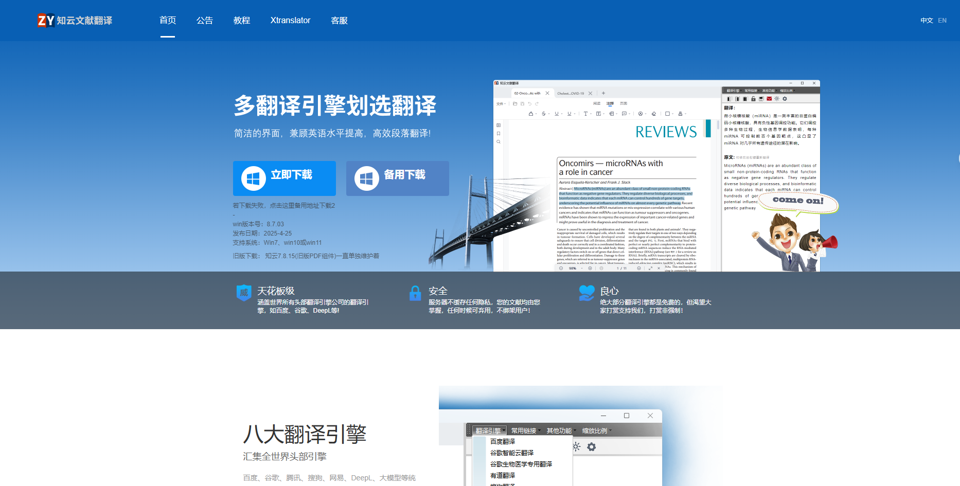Click the 立即下载 download button
Image resolution: width=960 pixels, height=486 pixels.
(285, 178)
